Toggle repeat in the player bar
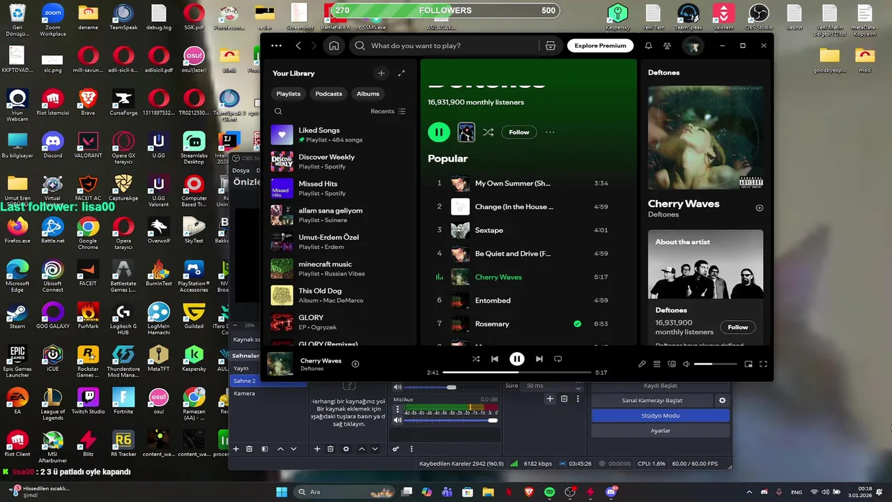Viewport: 892px width, 502px height. (557, 359)
